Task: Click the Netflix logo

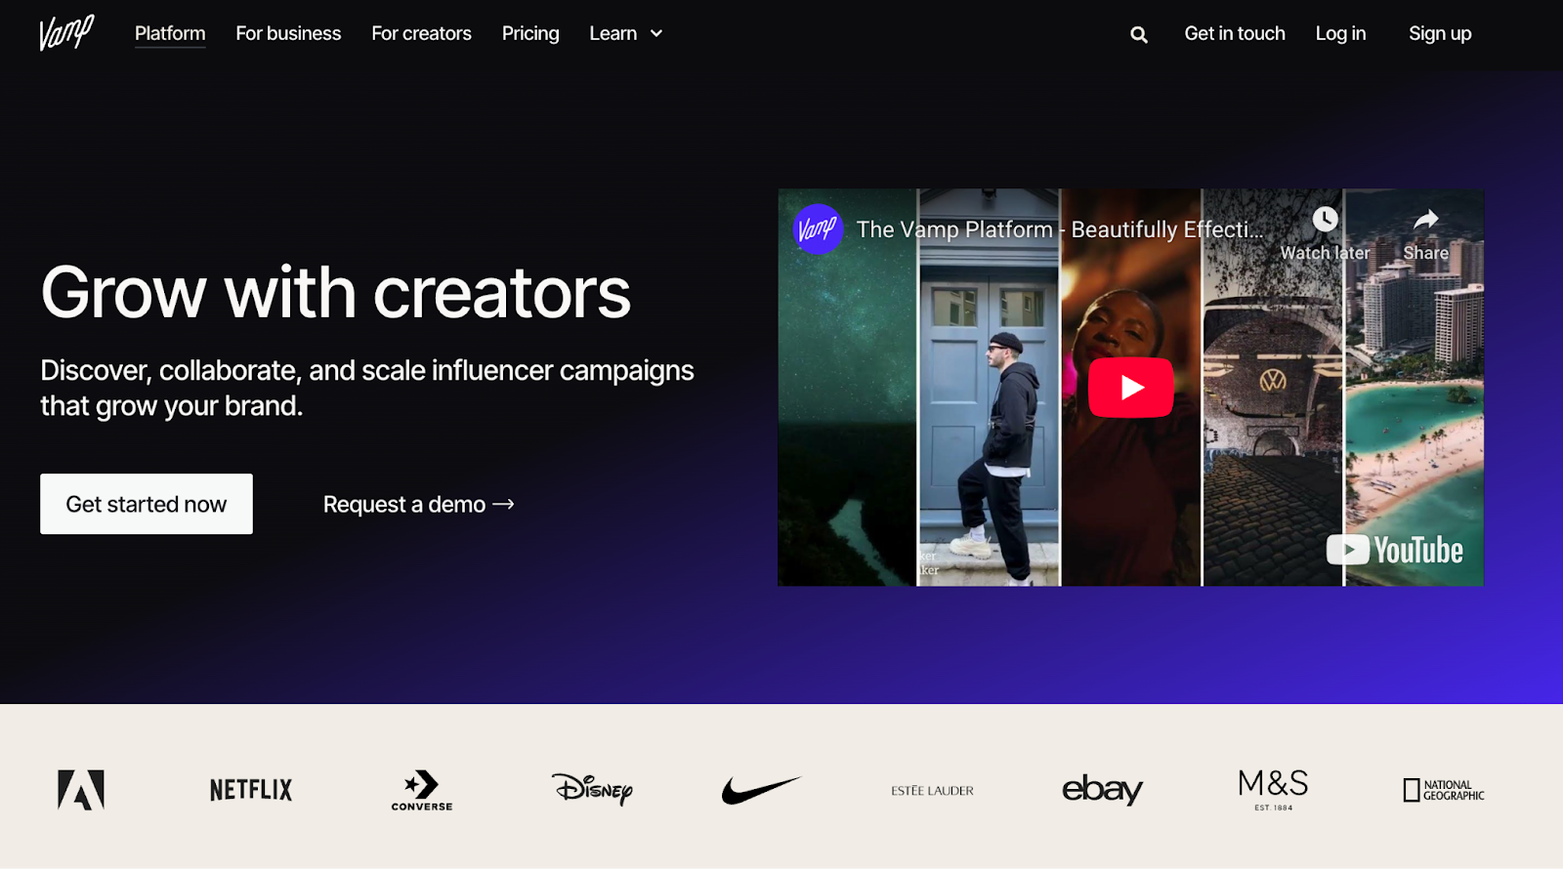Action: [251, 790]
